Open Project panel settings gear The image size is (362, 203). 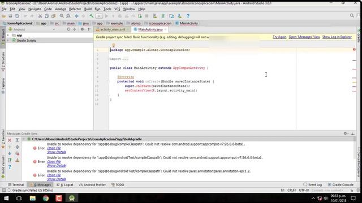click(x=82, y=29)
